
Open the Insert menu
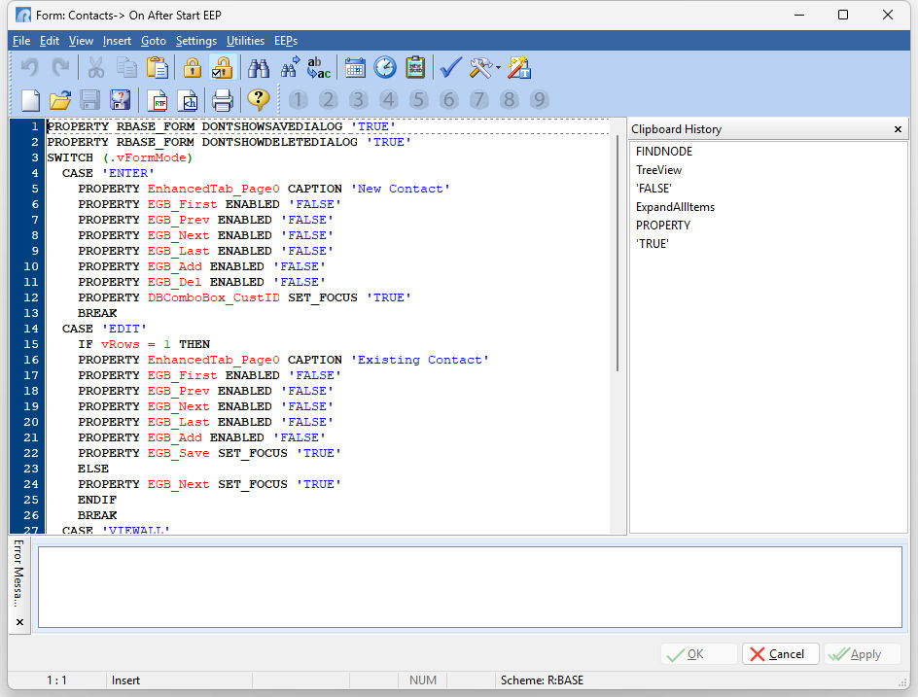(x=117, y=41)
